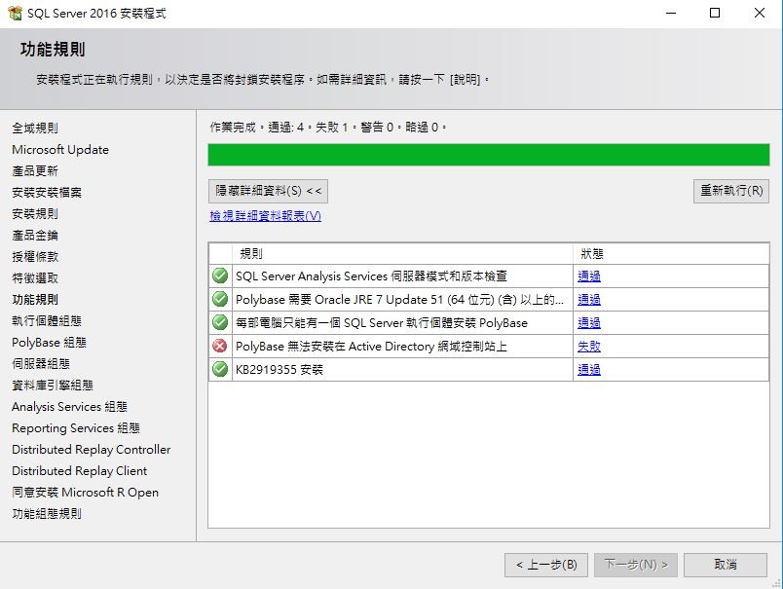Select 同意安裝 Microsoft R Open step
Screen dimensions: 783x589
pos(86,493)
